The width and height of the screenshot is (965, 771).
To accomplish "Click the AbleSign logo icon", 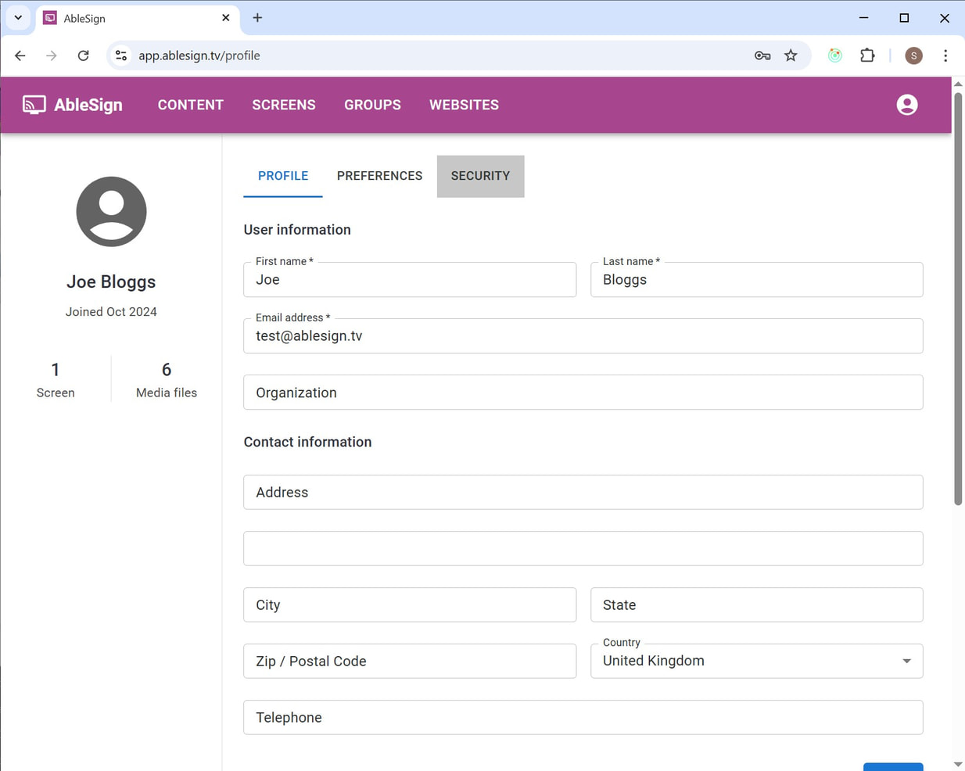I will [x=34, y=105].
